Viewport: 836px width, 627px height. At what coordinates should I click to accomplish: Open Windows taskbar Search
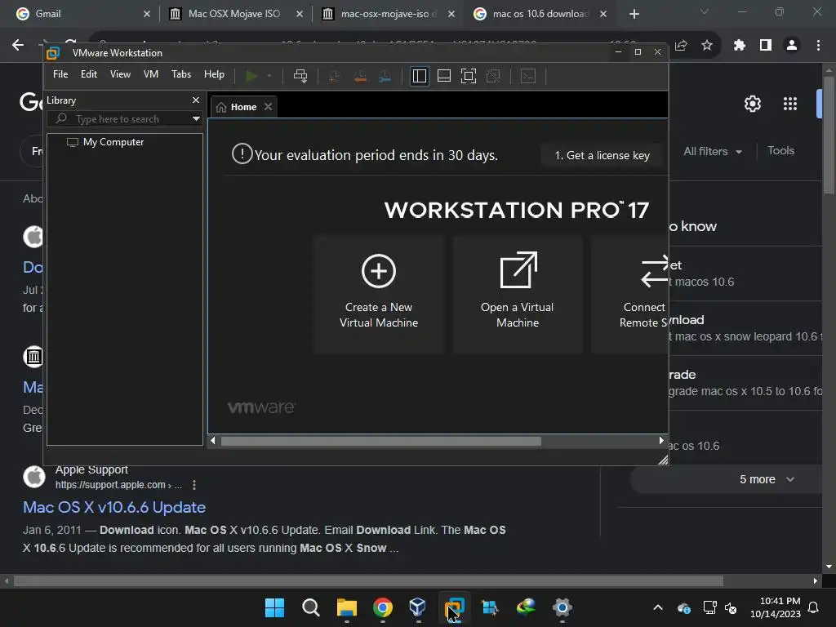(x=311, y=607)
